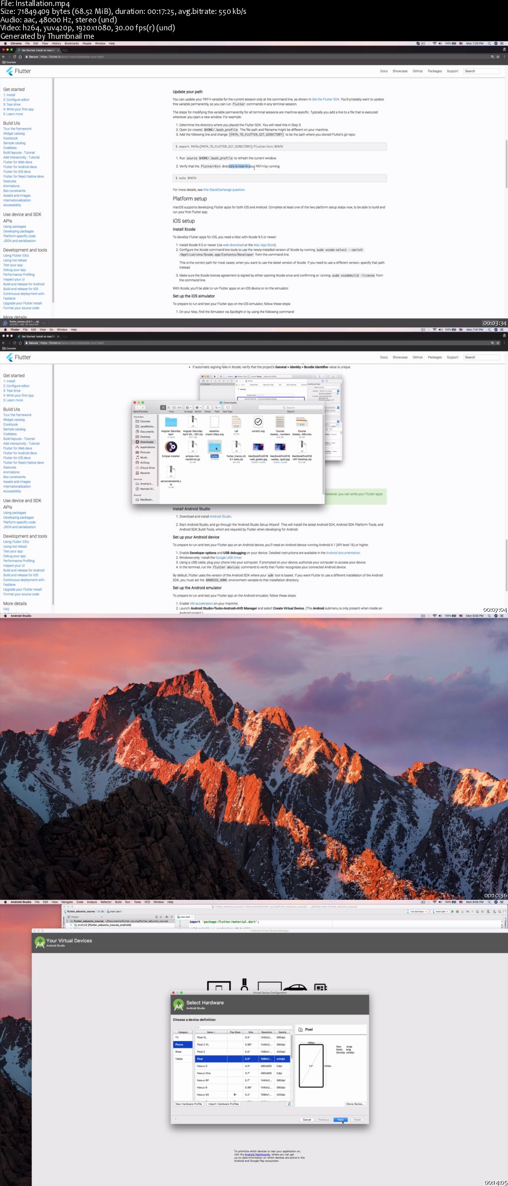Click Import Hardware Profiles button
The width and height of the screenshot is (508, 1186).
[224, 1104]
